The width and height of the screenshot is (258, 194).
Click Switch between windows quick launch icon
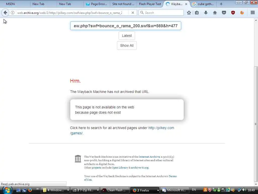[24, 190]
